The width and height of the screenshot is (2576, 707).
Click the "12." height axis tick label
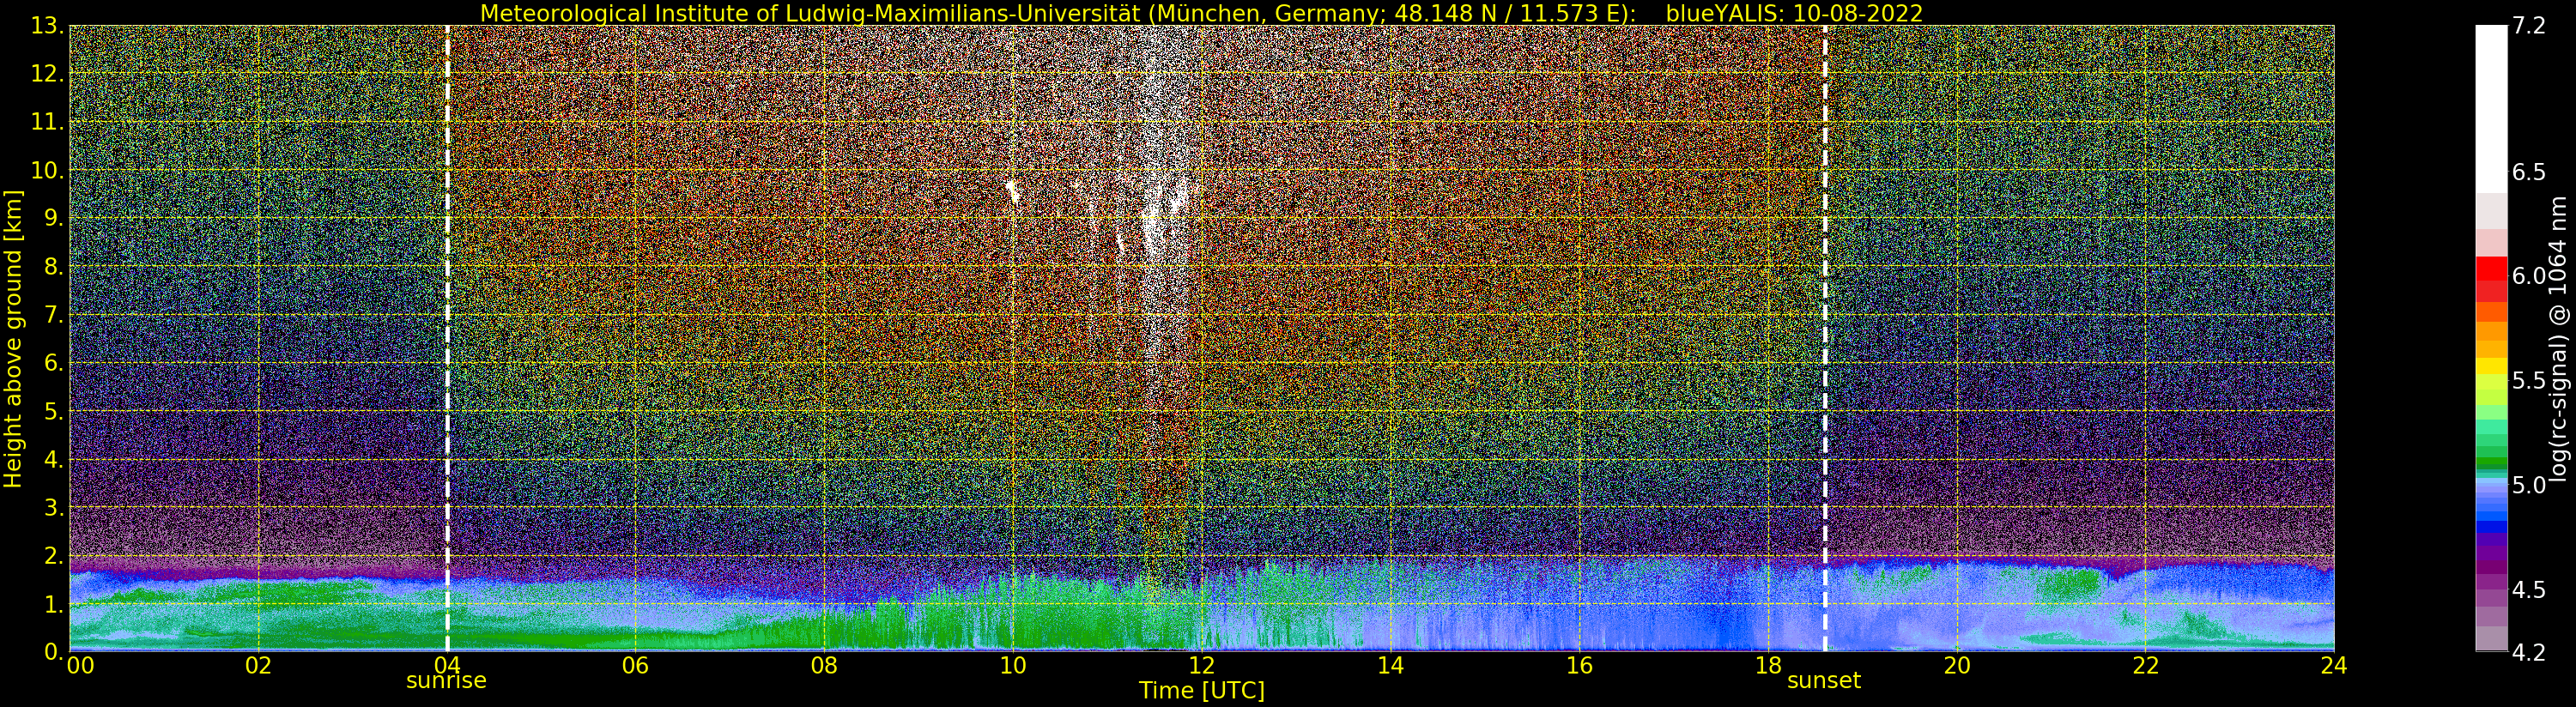click(x=48, y=74)
